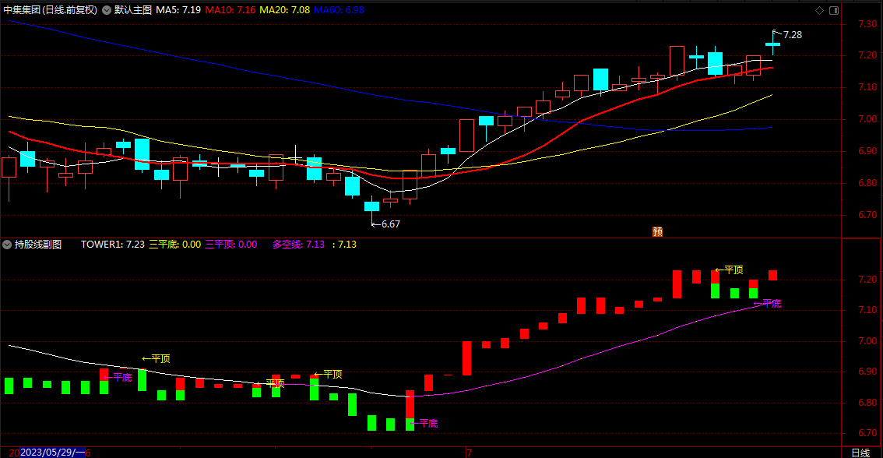Click the 三平顶: 0.00 value
883x458 pixels.
click(x=231, y=245)
